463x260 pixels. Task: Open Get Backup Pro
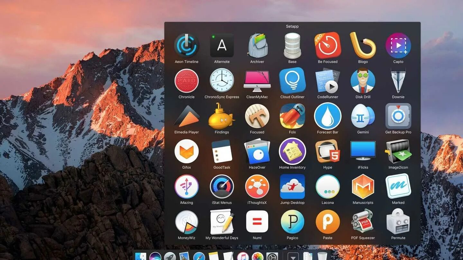point(398,116)
